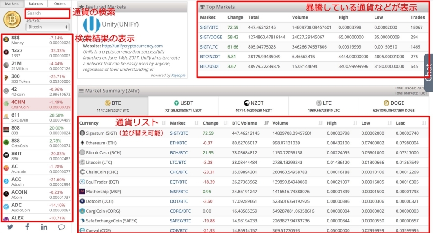Sort the list by Last column
The width and height of the screenshot is (433, 233).
tap(411, 123)
